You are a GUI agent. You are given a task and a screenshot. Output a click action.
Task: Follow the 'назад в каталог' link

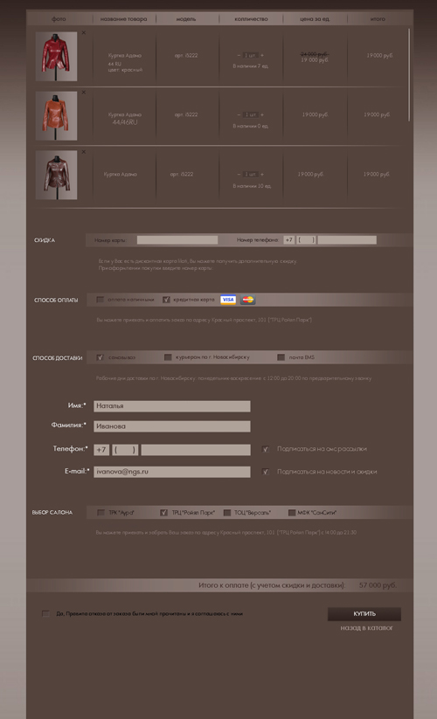[x=366, y=628]
